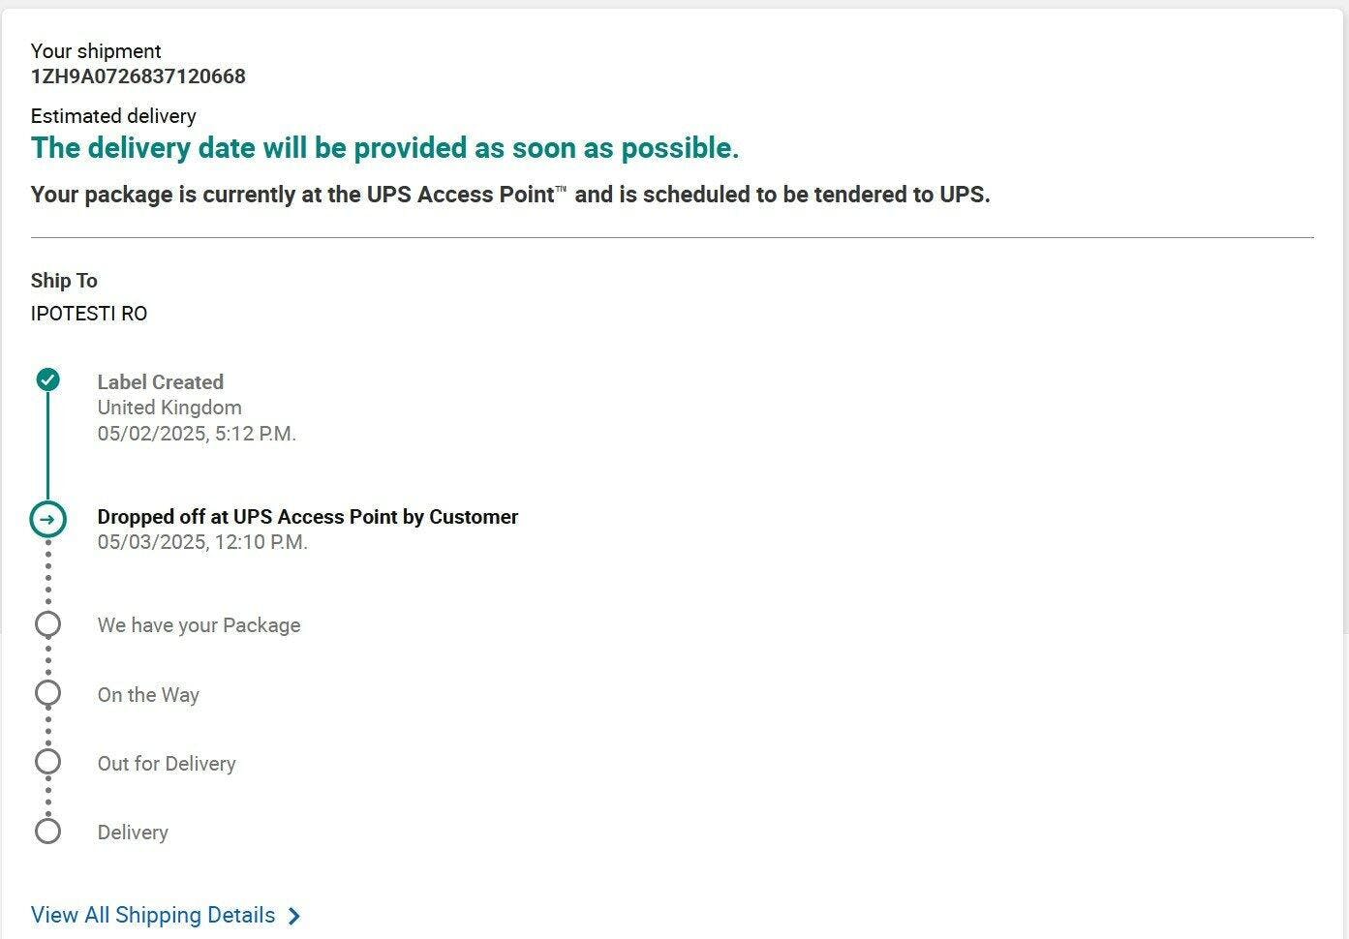Screen dimensions: 1349x939
Task: Click tracking number 1ZH9A0726837120668
Action: 138,76
